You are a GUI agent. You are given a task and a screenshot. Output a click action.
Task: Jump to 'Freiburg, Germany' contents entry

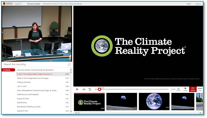43,82
